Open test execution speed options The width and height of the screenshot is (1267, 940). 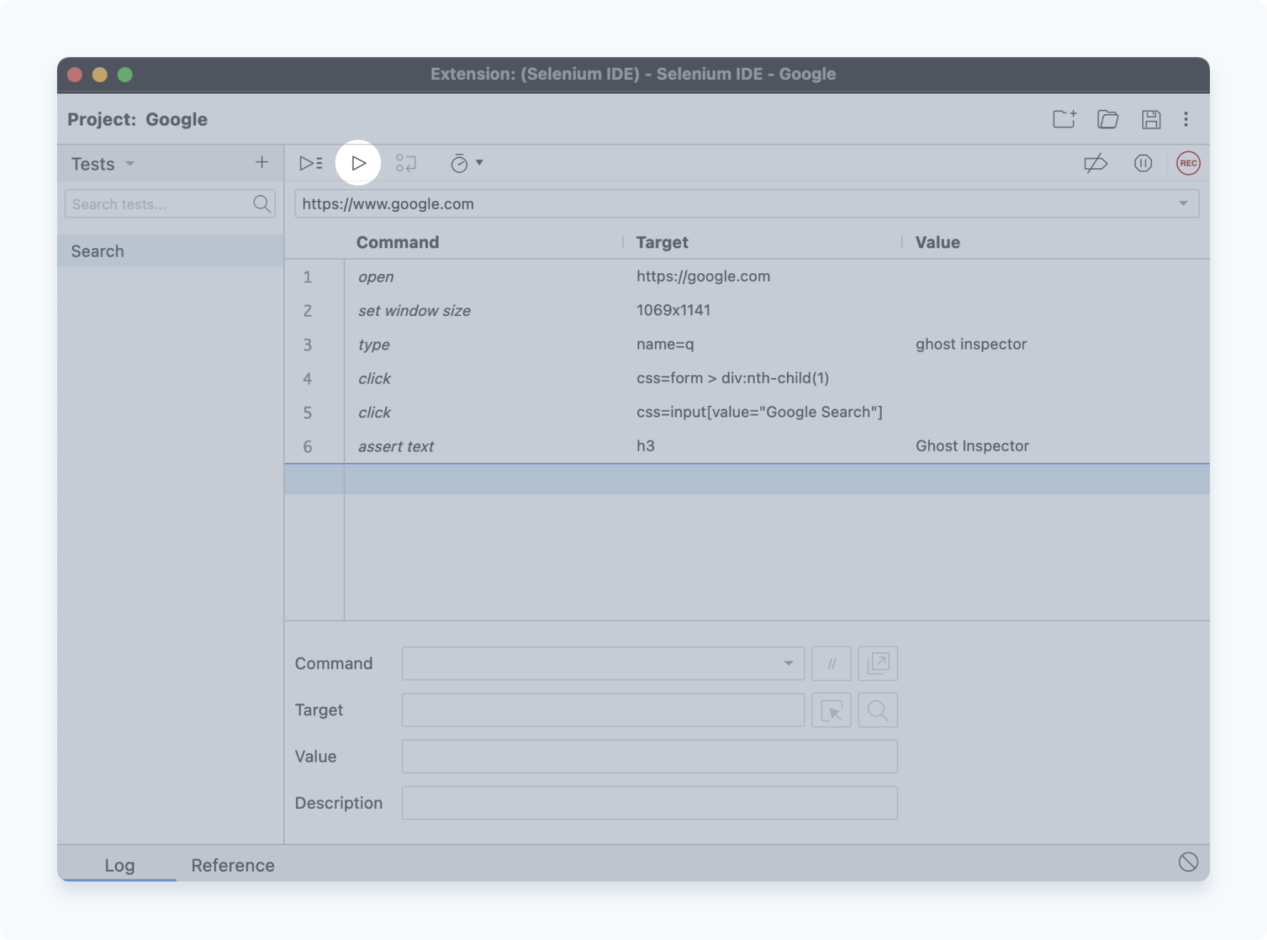click(464, 163)
